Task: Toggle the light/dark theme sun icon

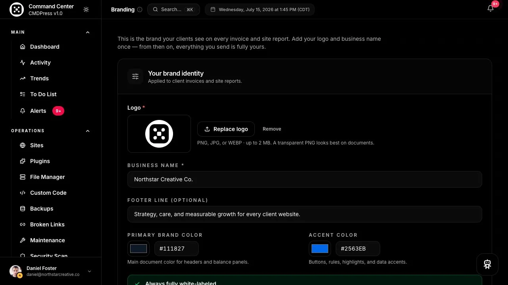Action: [x=86, y=9]
